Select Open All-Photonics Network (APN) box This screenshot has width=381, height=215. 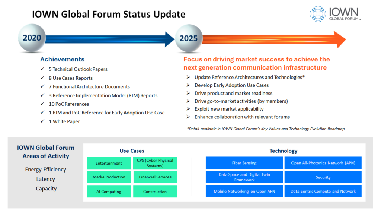click(x=323, y=163)
